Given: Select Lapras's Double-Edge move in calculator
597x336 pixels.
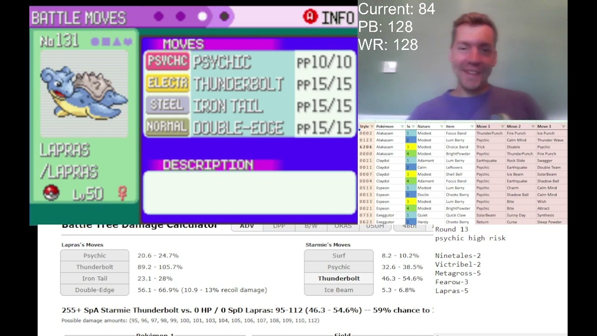Looking at the screenshot, I should (95, 290).
